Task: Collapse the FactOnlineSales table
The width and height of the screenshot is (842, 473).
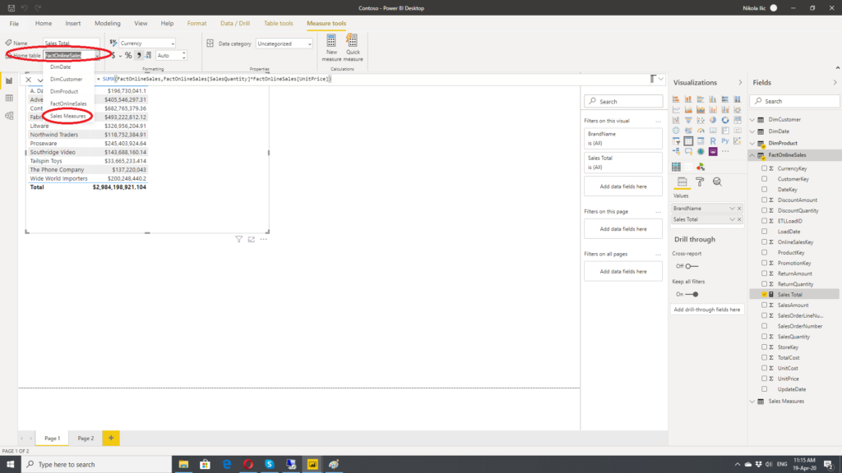Action: tap(752, 155)
